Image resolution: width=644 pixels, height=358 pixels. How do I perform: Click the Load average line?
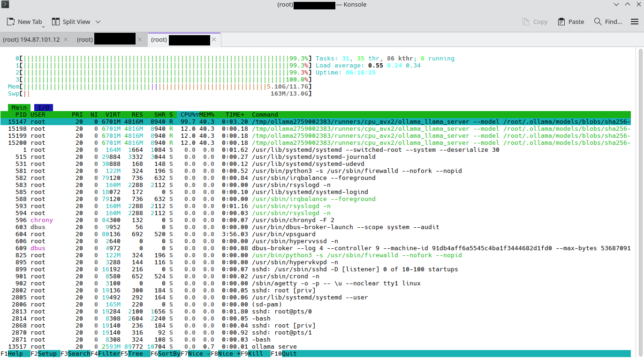coord(368,66)
